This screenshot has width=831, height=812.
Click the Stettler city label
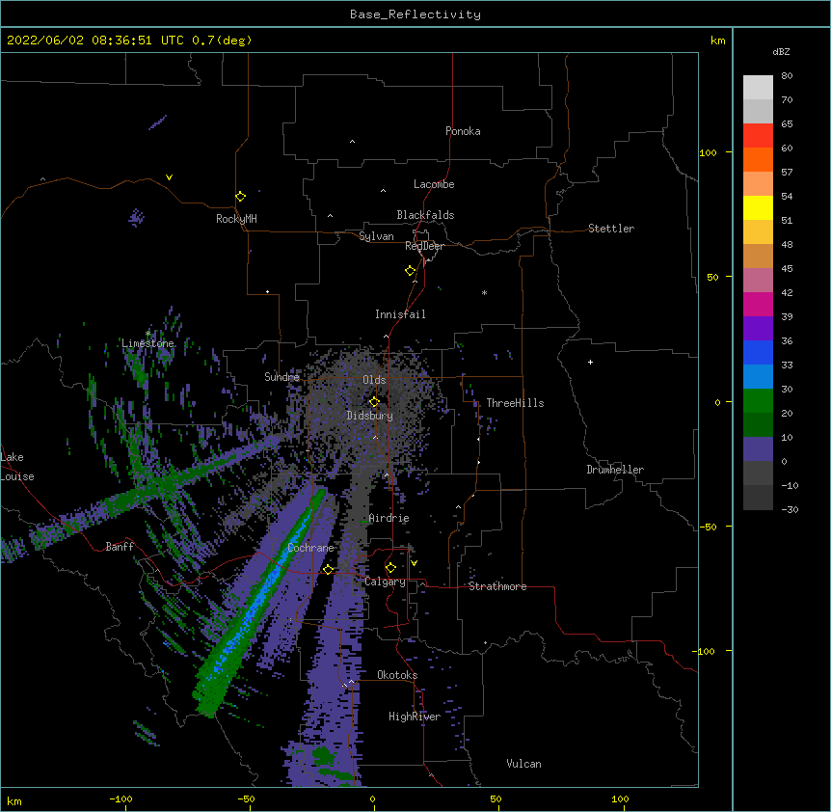(611, 229)
